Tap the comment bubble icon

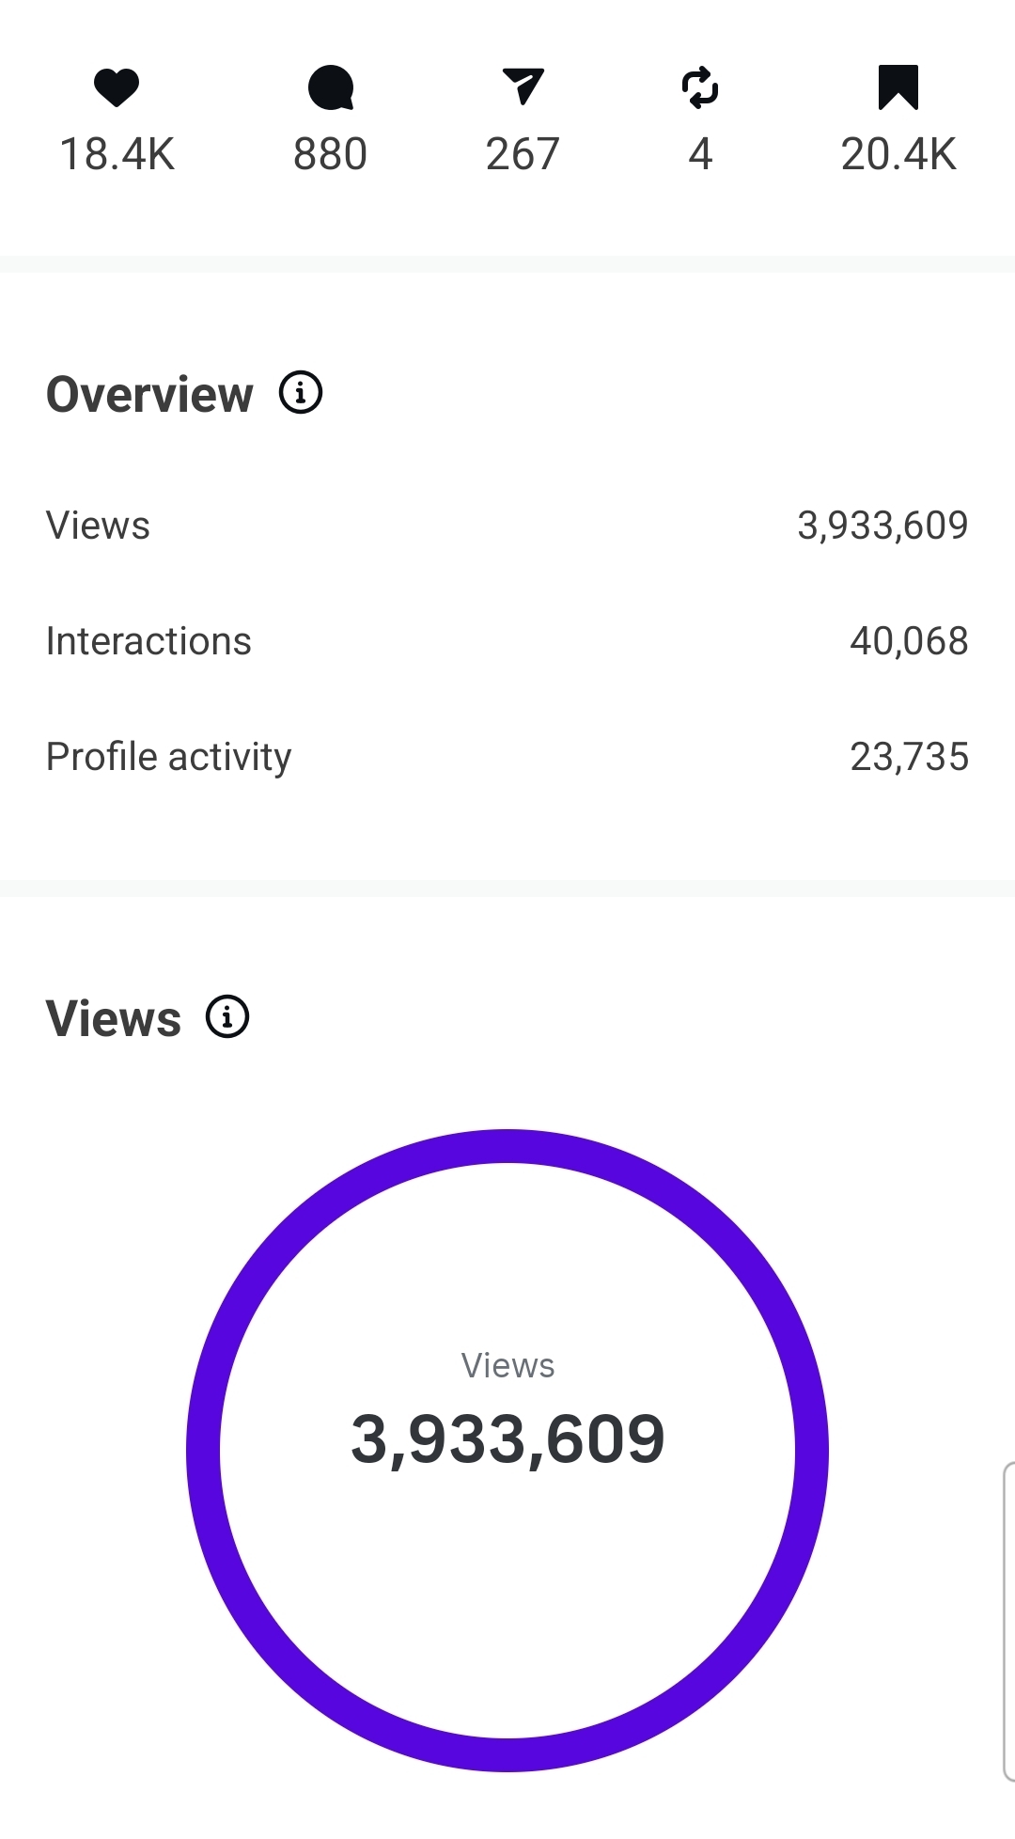tap(330, 87)
